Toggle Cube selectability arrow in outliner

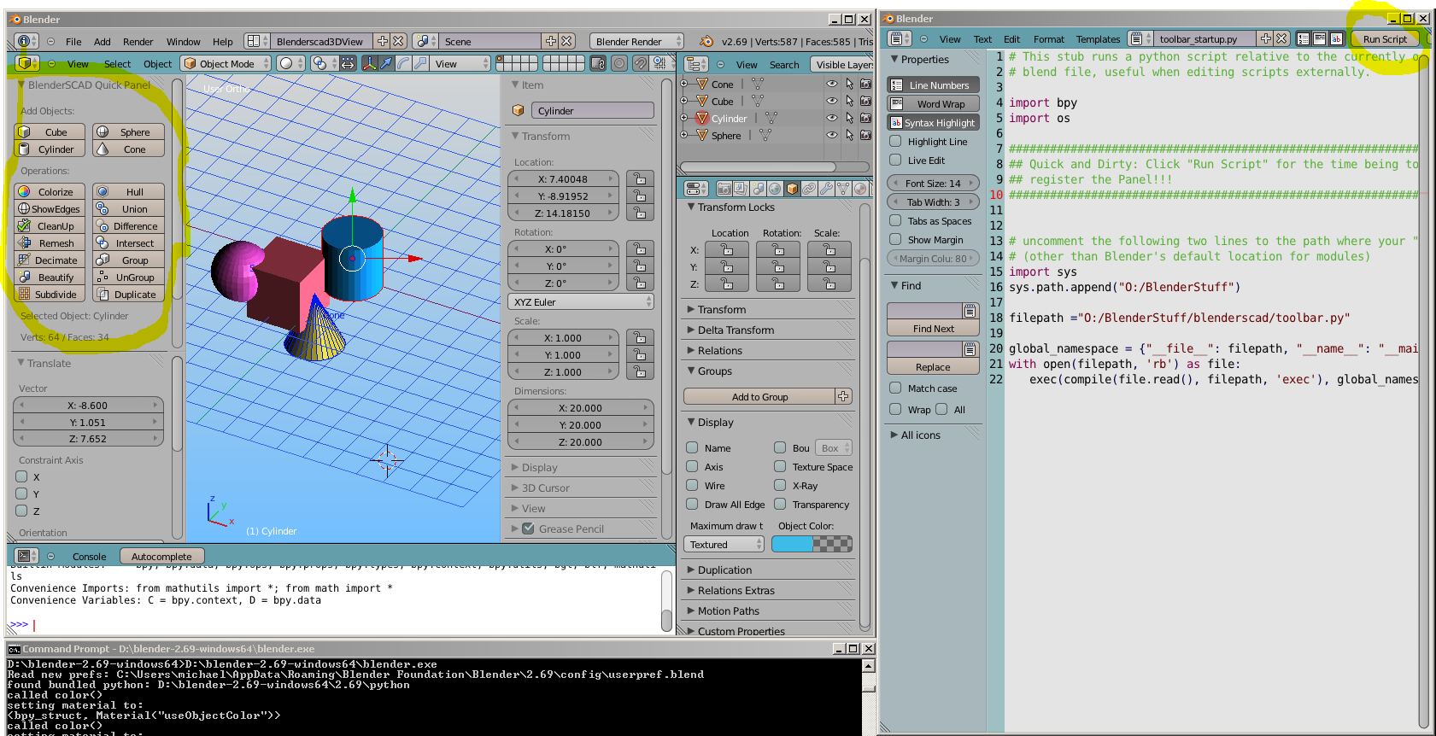coord(849,101)
